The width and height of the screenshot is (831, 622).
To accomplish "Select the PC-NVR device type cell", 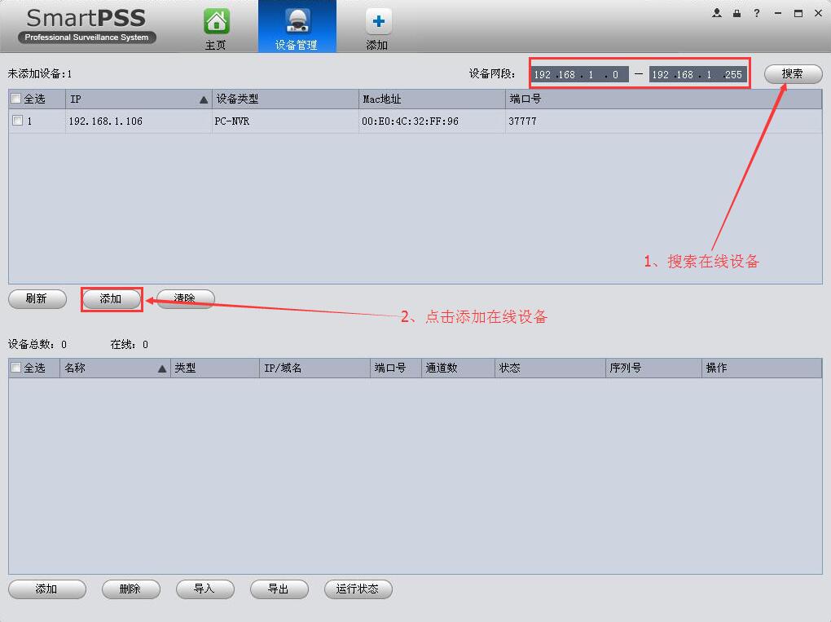I will click(x=285, y=121).
